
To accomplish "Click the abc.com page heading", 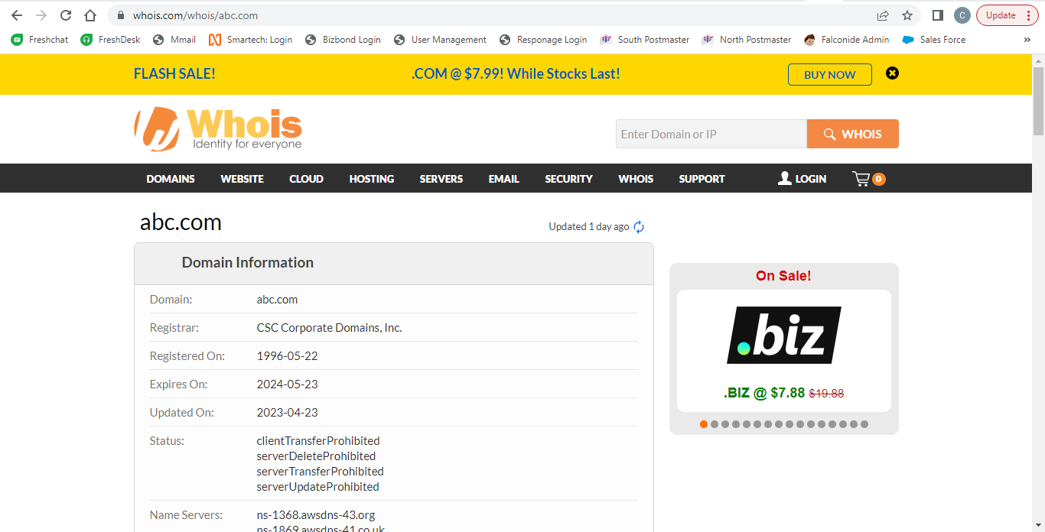I will [181, 222].
